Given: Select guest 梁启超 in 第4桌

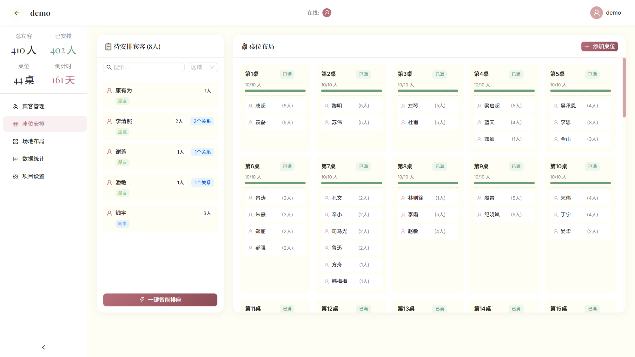Looking at the screenshot, I should 504,106.
